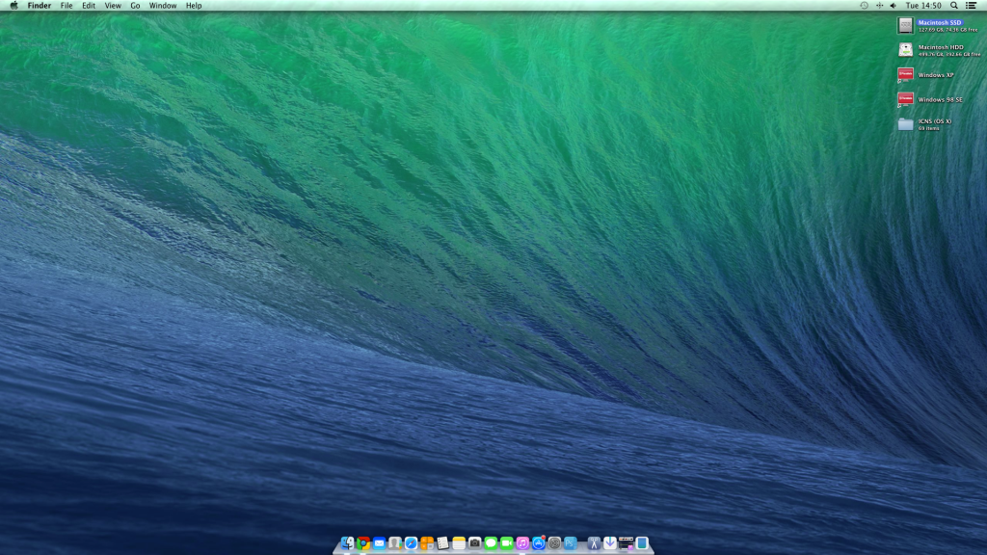Launch Google Chrome from the Dock
The image size is (987, 555).
click(363, 543)
